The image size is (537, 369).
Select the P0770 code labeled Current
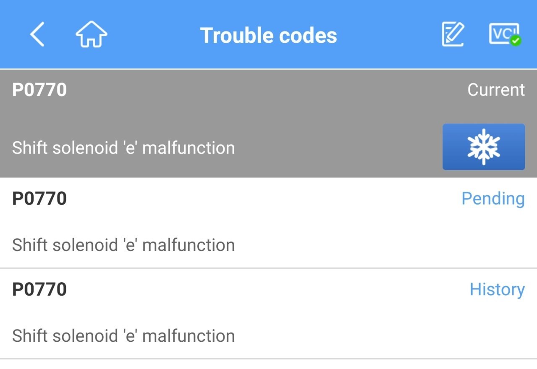point(39,90)
